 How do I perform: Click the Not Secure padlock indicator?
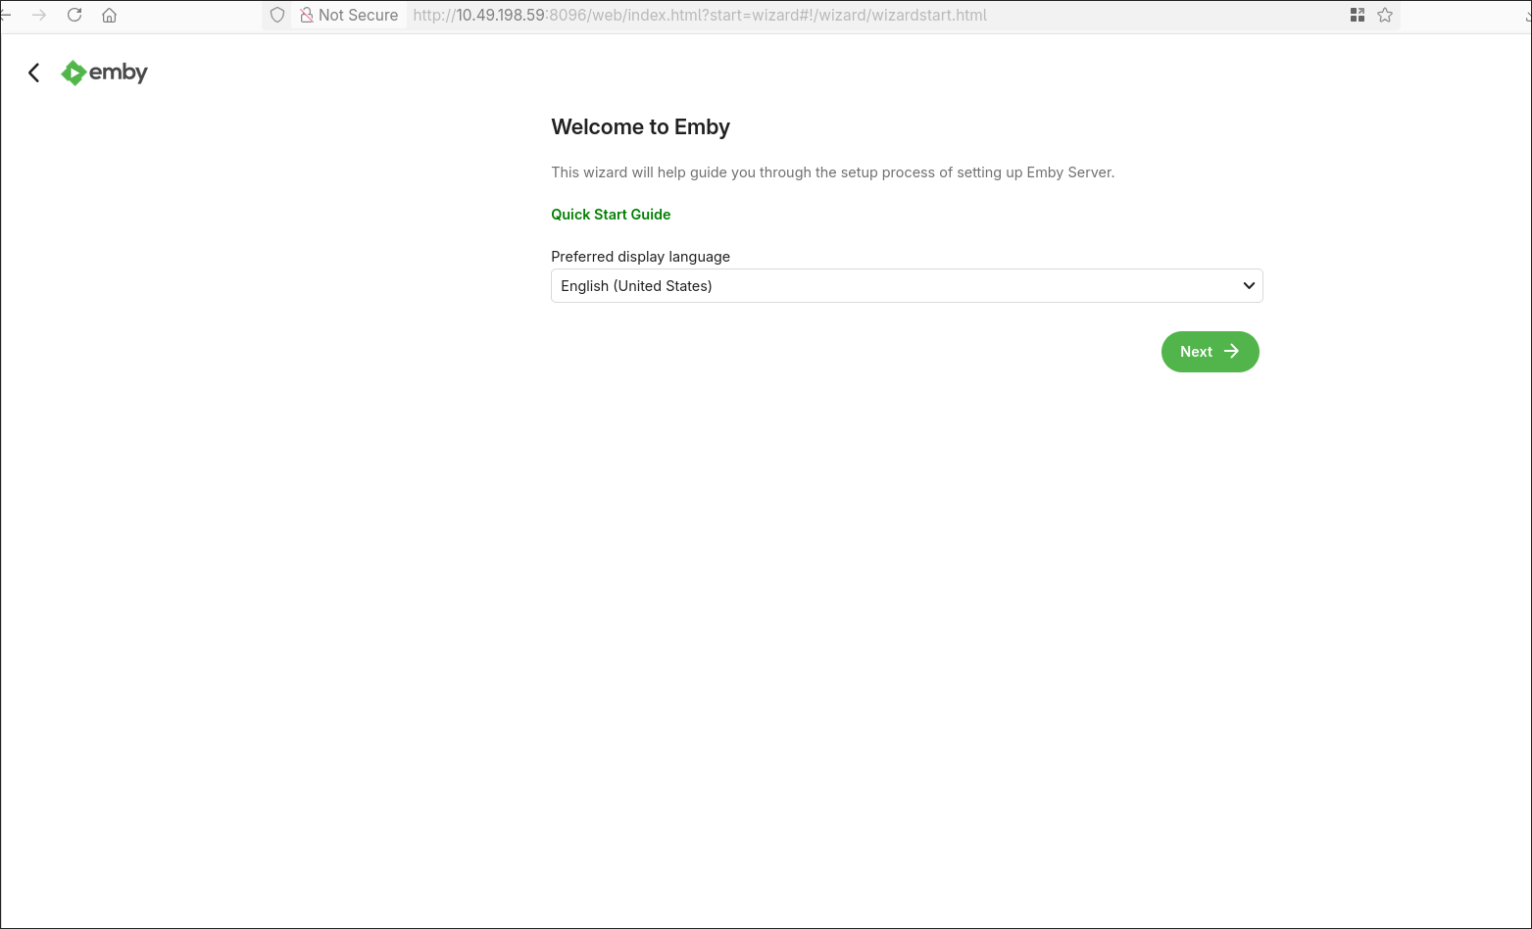click(349, 15)
